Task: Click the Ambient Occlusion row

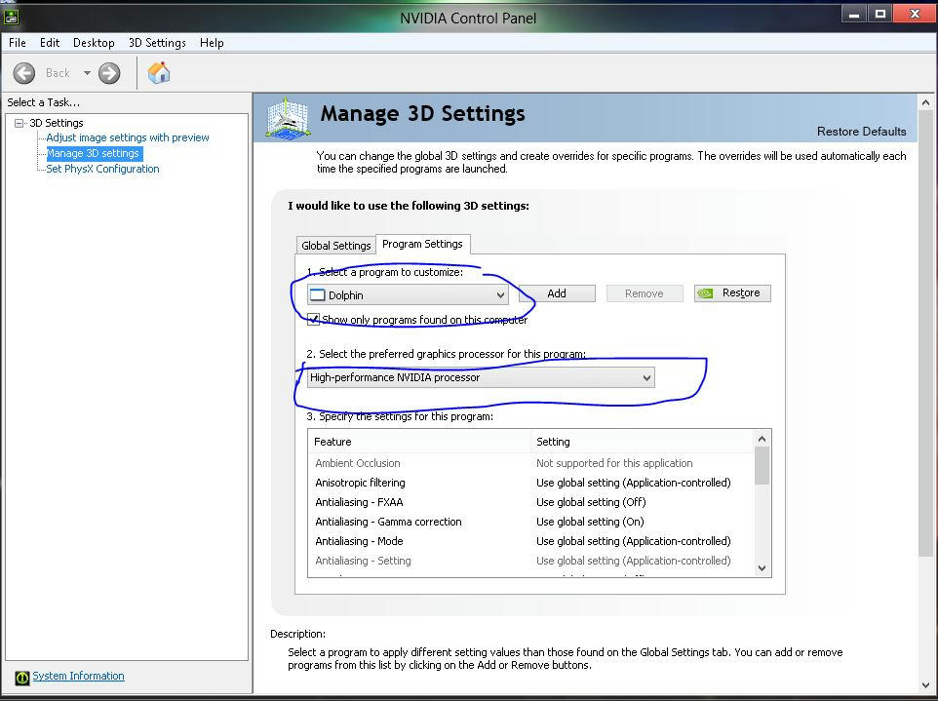Action: [x=531, y=463]
